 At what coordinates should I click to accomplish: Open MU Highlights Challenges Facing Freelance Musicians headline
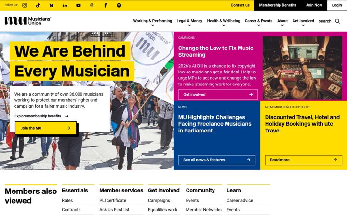click(214, 124)
